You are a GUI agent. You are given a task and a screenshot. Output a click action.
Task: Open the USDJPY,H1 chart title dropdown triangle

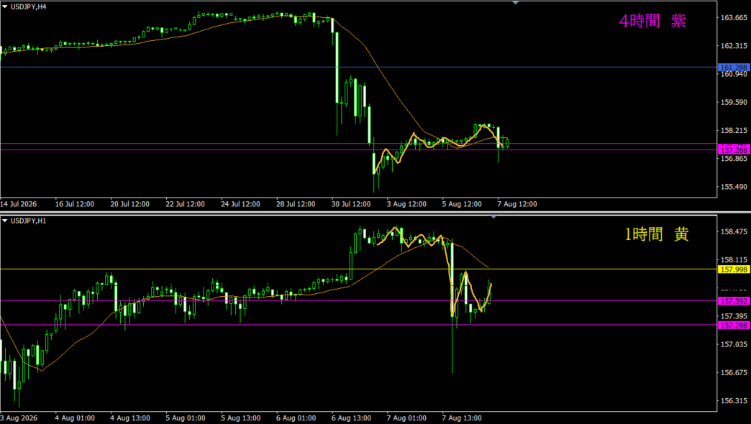pos(5,221)
